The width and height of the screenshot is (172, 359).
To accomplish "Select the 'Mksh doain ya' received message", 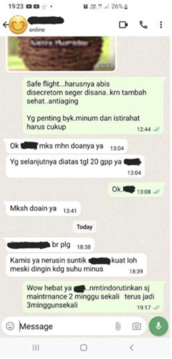I will click(x=43, y=209).
